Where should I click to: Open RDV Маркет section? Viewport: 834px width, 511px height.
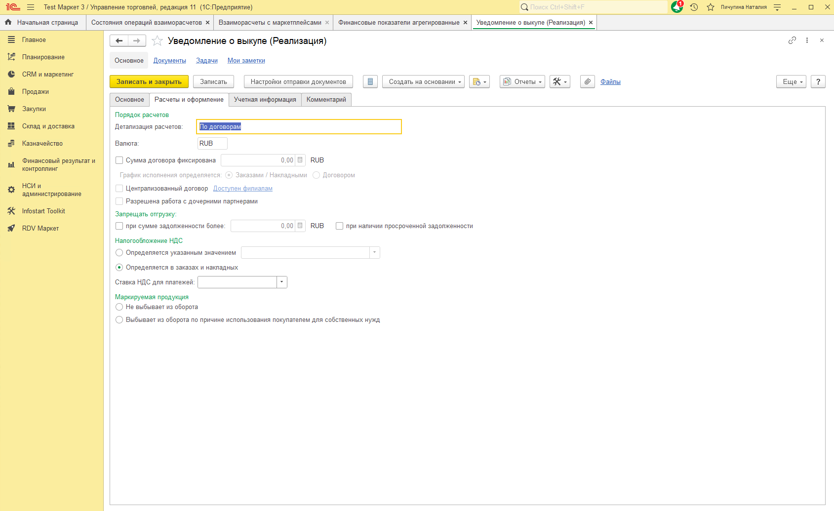pyautogui.click(x=40, y=229)
